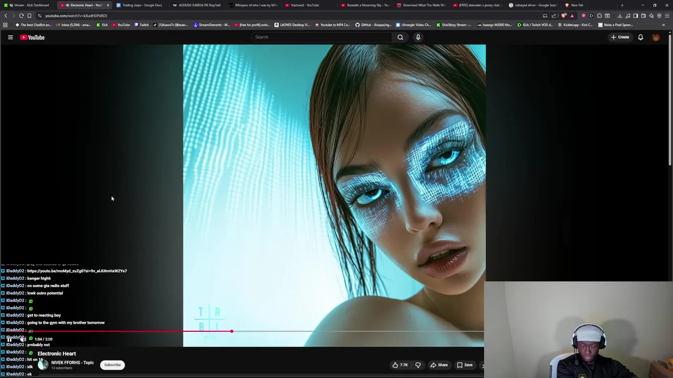The width and height of the screenshot is (673, 378).
Task: Click the media control music note icon
Action: [x=627, y=16]
